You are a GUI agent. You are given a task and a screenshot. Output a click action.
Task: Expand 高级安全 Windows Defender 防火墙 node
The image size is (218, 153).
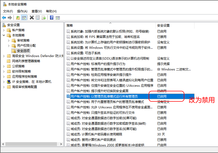click(x=4, y=56)
